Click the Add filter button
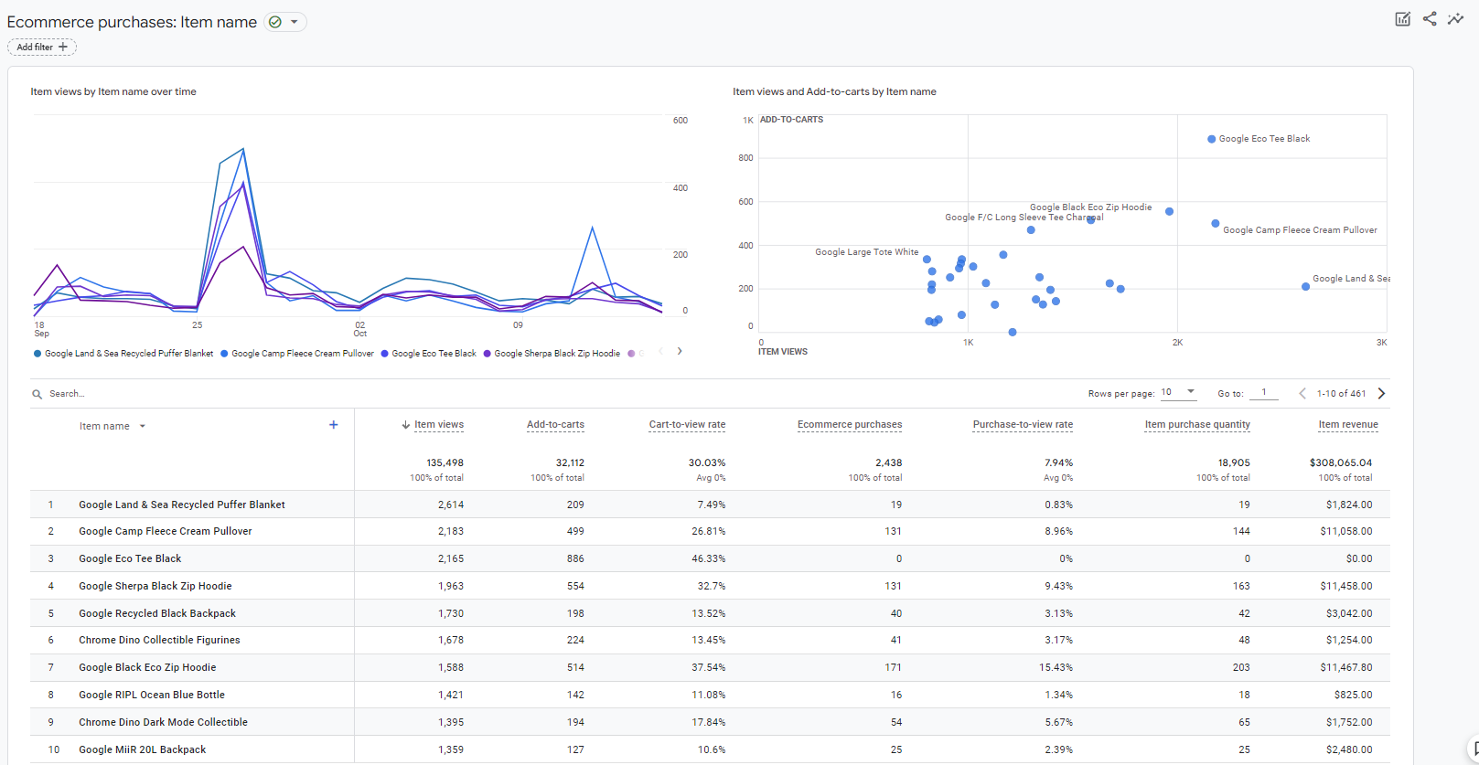Image resolution: width=1479 pixels, height=765 pixels. (42, 47)
